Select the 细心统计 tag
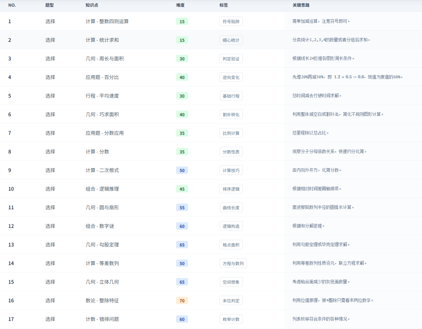The height and width of the screenshot is (329, 422). [231, 40]
